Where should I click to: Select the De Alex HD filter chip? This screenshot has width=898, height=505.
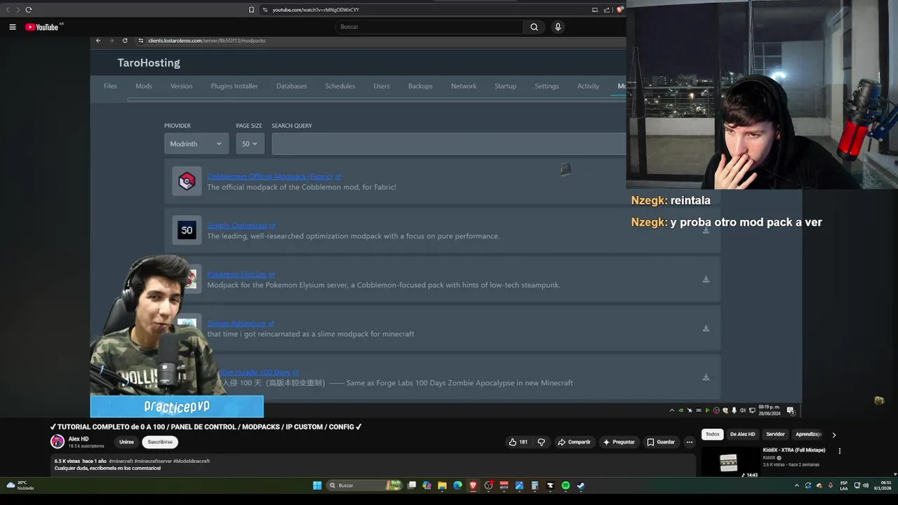(742, 434)
